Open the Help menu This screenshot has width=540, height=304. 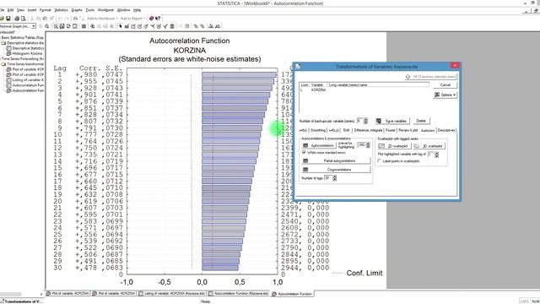[137, 10]
